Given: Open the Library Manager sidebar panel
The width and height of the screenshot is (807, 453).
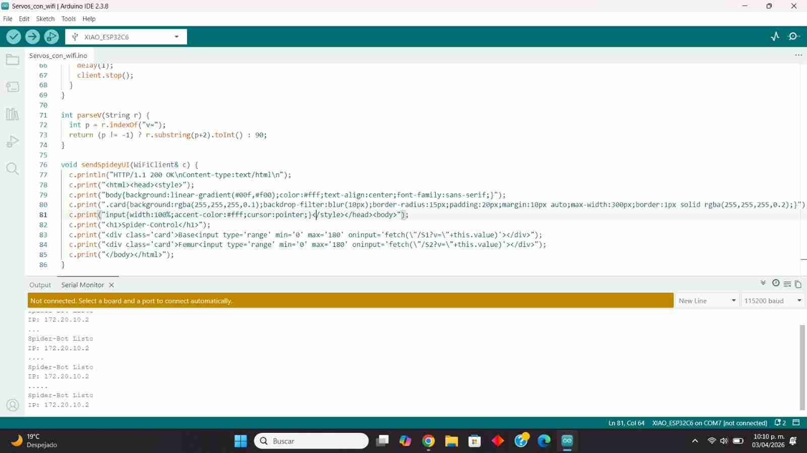Looking at the screenshot, I should (13, 114).
